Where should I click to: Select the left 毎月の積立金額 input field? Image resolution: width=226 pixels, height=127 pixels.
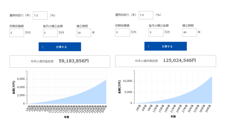click(x=50, y=33)
